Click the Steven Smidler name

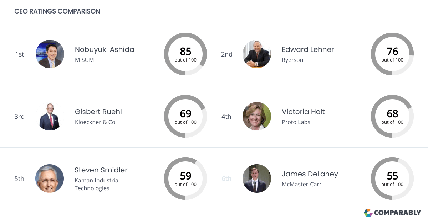(x=101, y=170)
